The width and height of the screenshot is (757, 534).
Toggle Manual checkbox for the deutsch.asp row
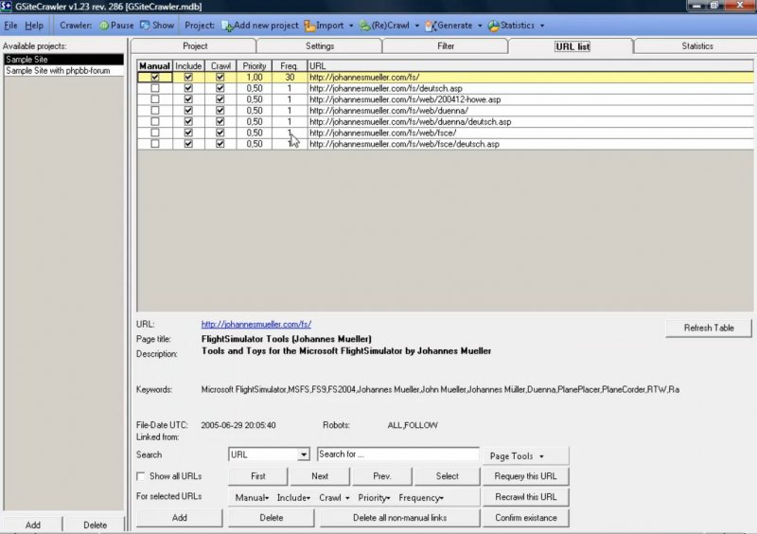(155, 88)
